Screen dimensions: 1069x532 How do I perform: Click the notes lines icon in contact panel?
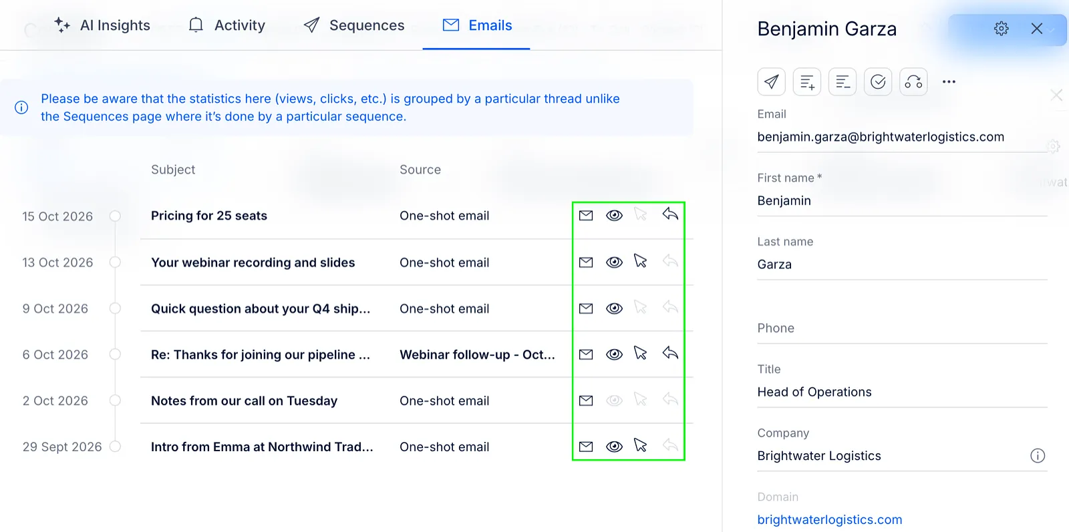(x=843, y=82)
